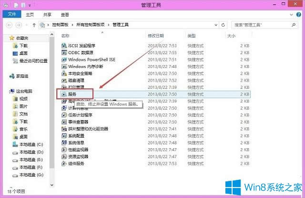Click the 快捷方式 type of 组件服务 row
This screenshot has height=198, width=305.
pos(195,163)
